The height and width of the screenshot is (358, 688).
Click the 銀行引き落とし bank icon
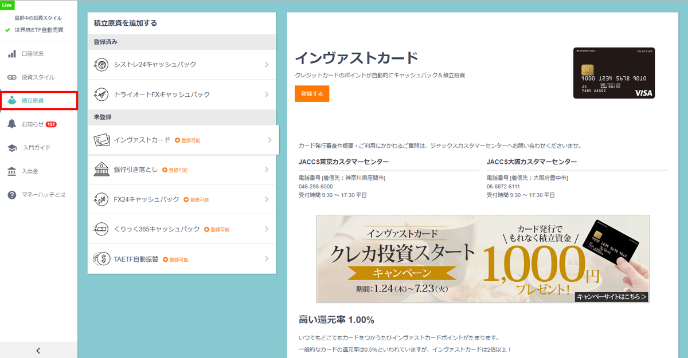pyautogui.click(x=101, y=170)
